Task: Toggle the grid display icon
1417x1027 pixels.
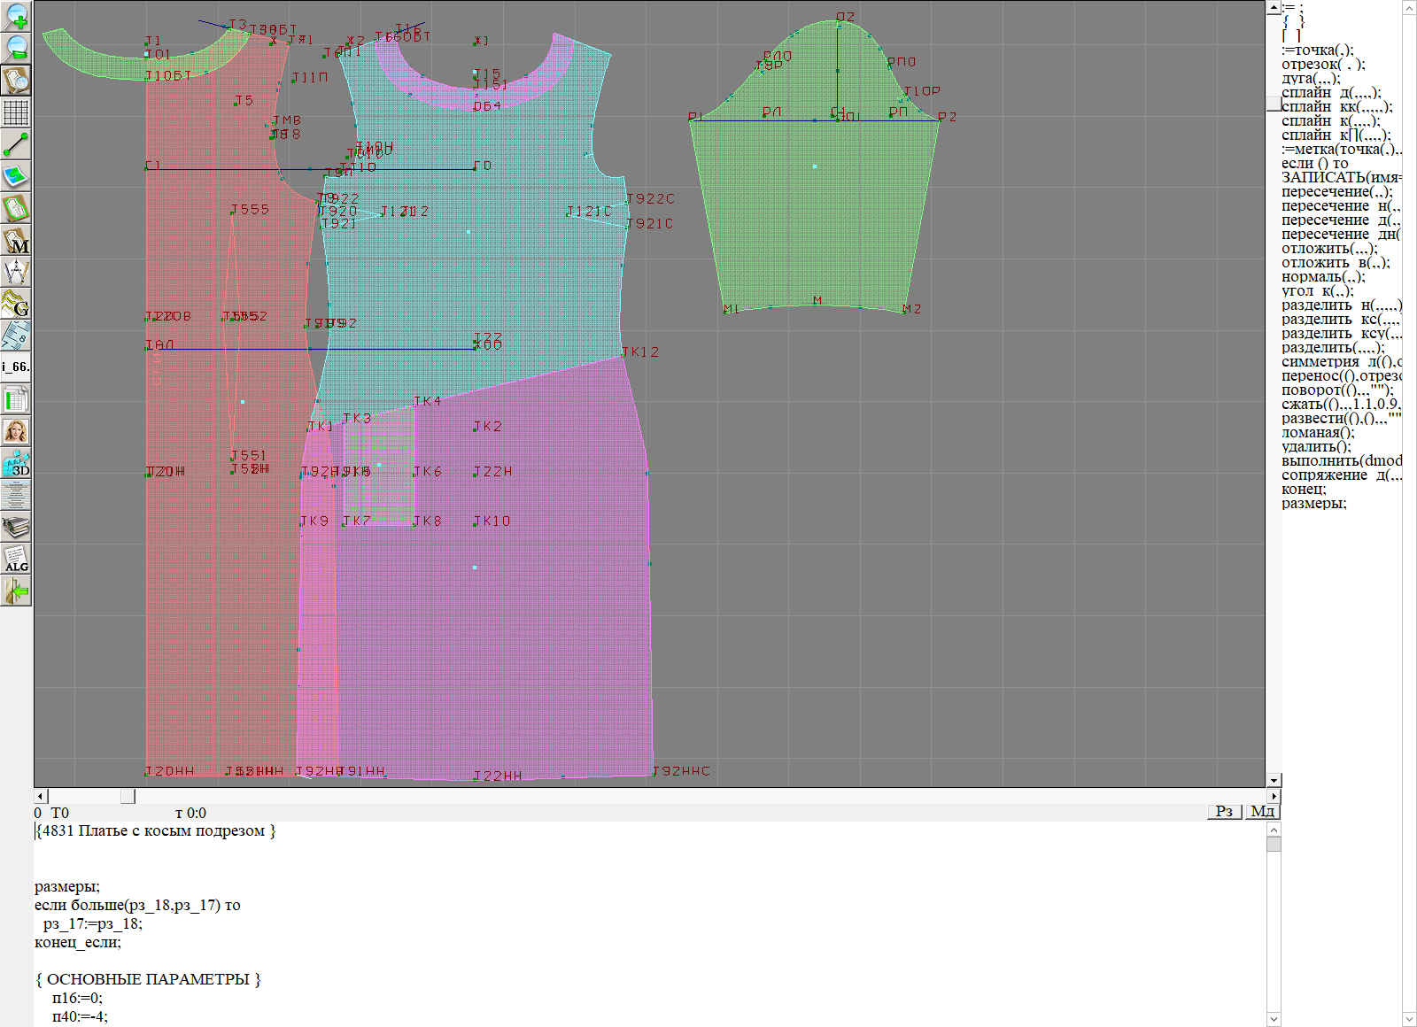Action: coord(16,112)
